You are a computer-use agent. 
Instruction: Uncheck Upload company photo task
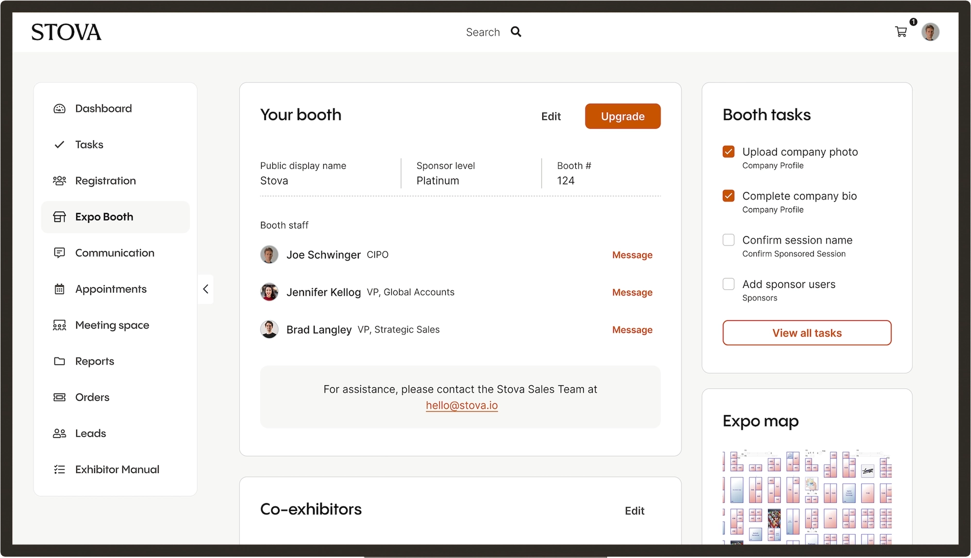click(x=728, y=152)
